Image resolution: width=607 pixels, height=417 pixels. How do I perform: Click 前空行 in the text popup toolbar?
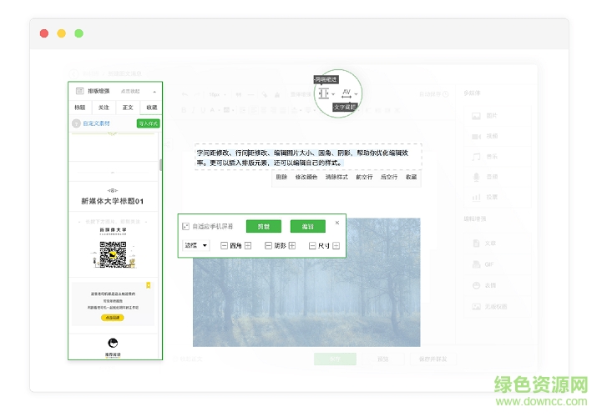click(364, 177)
